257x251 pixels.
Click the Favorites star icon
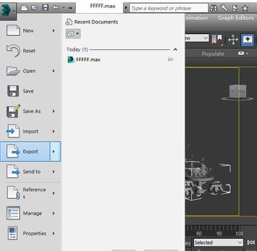coord(245,8)
